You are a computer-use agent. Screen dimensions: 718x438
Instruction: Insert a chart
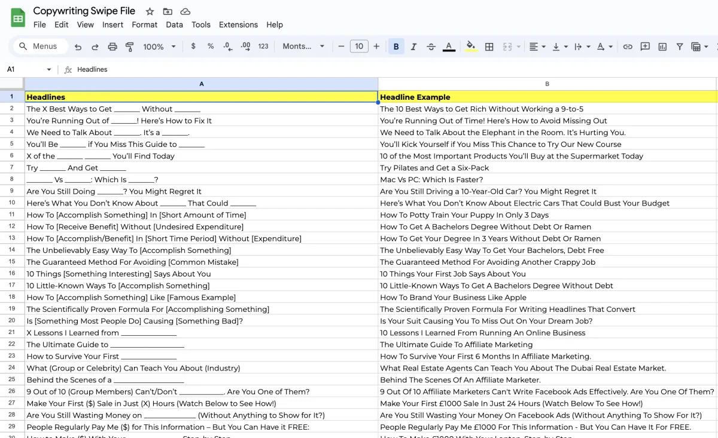662,47
